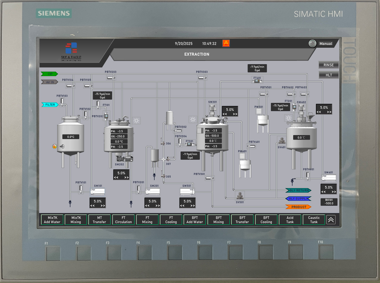Screen dimensions: 380x283
Task: Open the MixTK Add Water tab
Action: (52, 220)
